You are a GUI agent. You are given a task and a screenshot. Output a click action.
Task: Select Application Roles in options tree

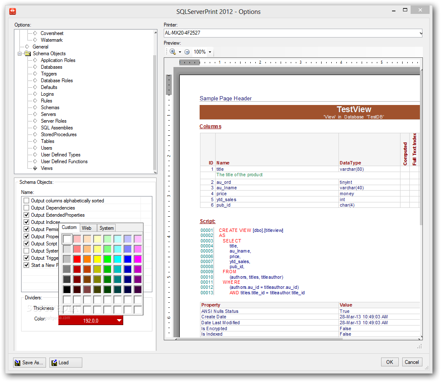coord(58,60)
